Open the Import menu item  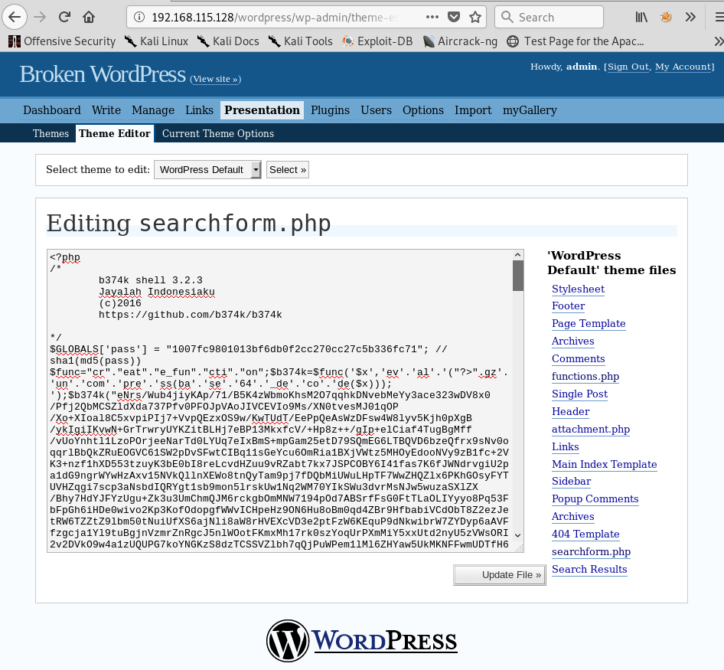point(473,110)
